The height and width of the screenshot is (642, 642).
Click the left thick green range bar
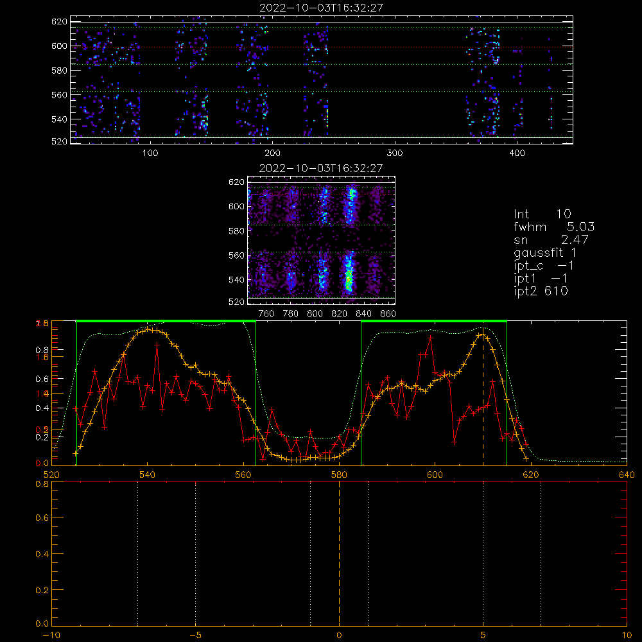[166, 321]
